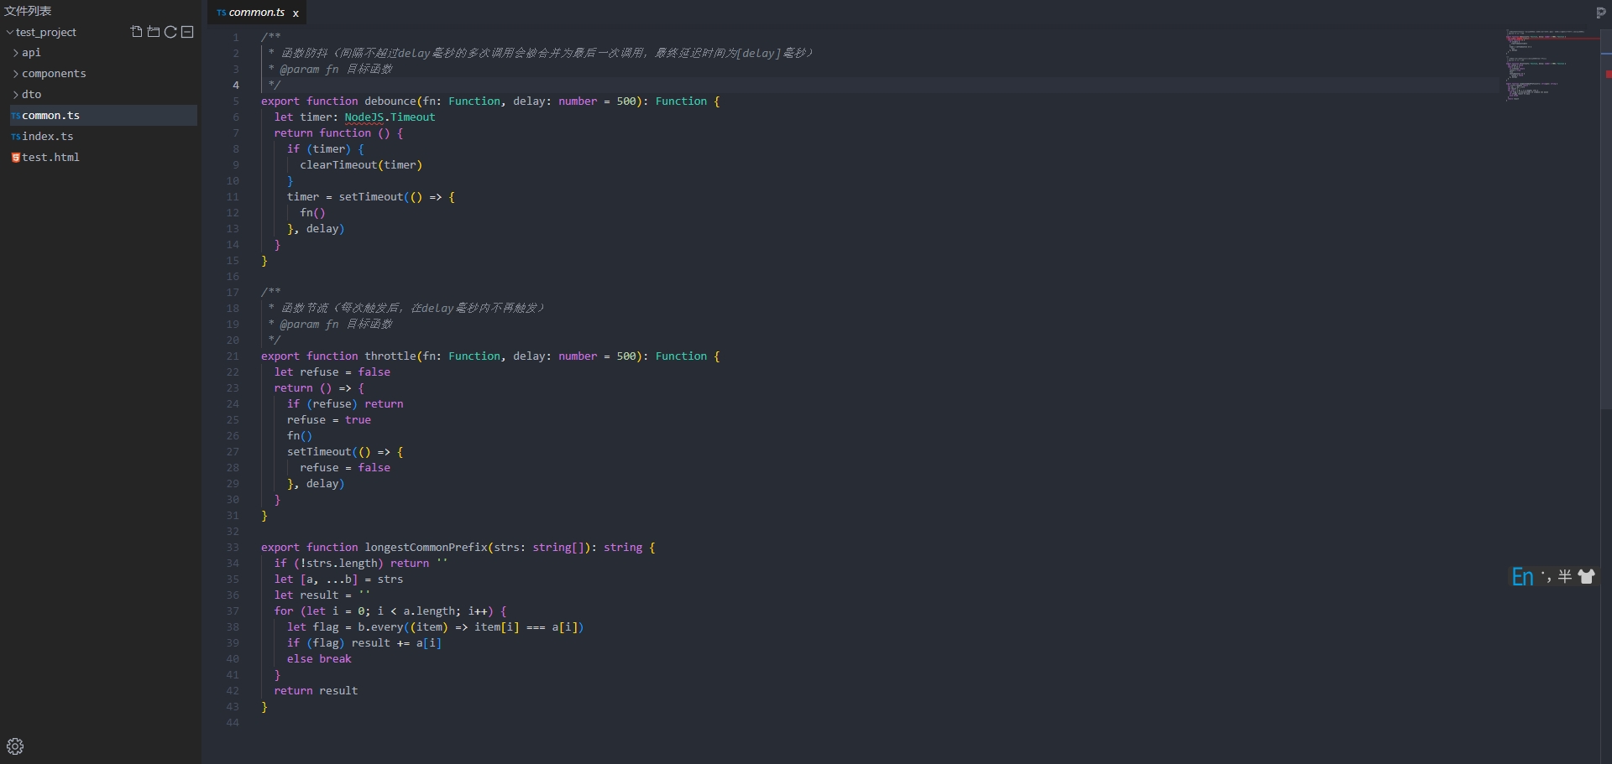The image size is (1612, 764).
Task: Switch to the common.ts editor tab
Action: 257,13
